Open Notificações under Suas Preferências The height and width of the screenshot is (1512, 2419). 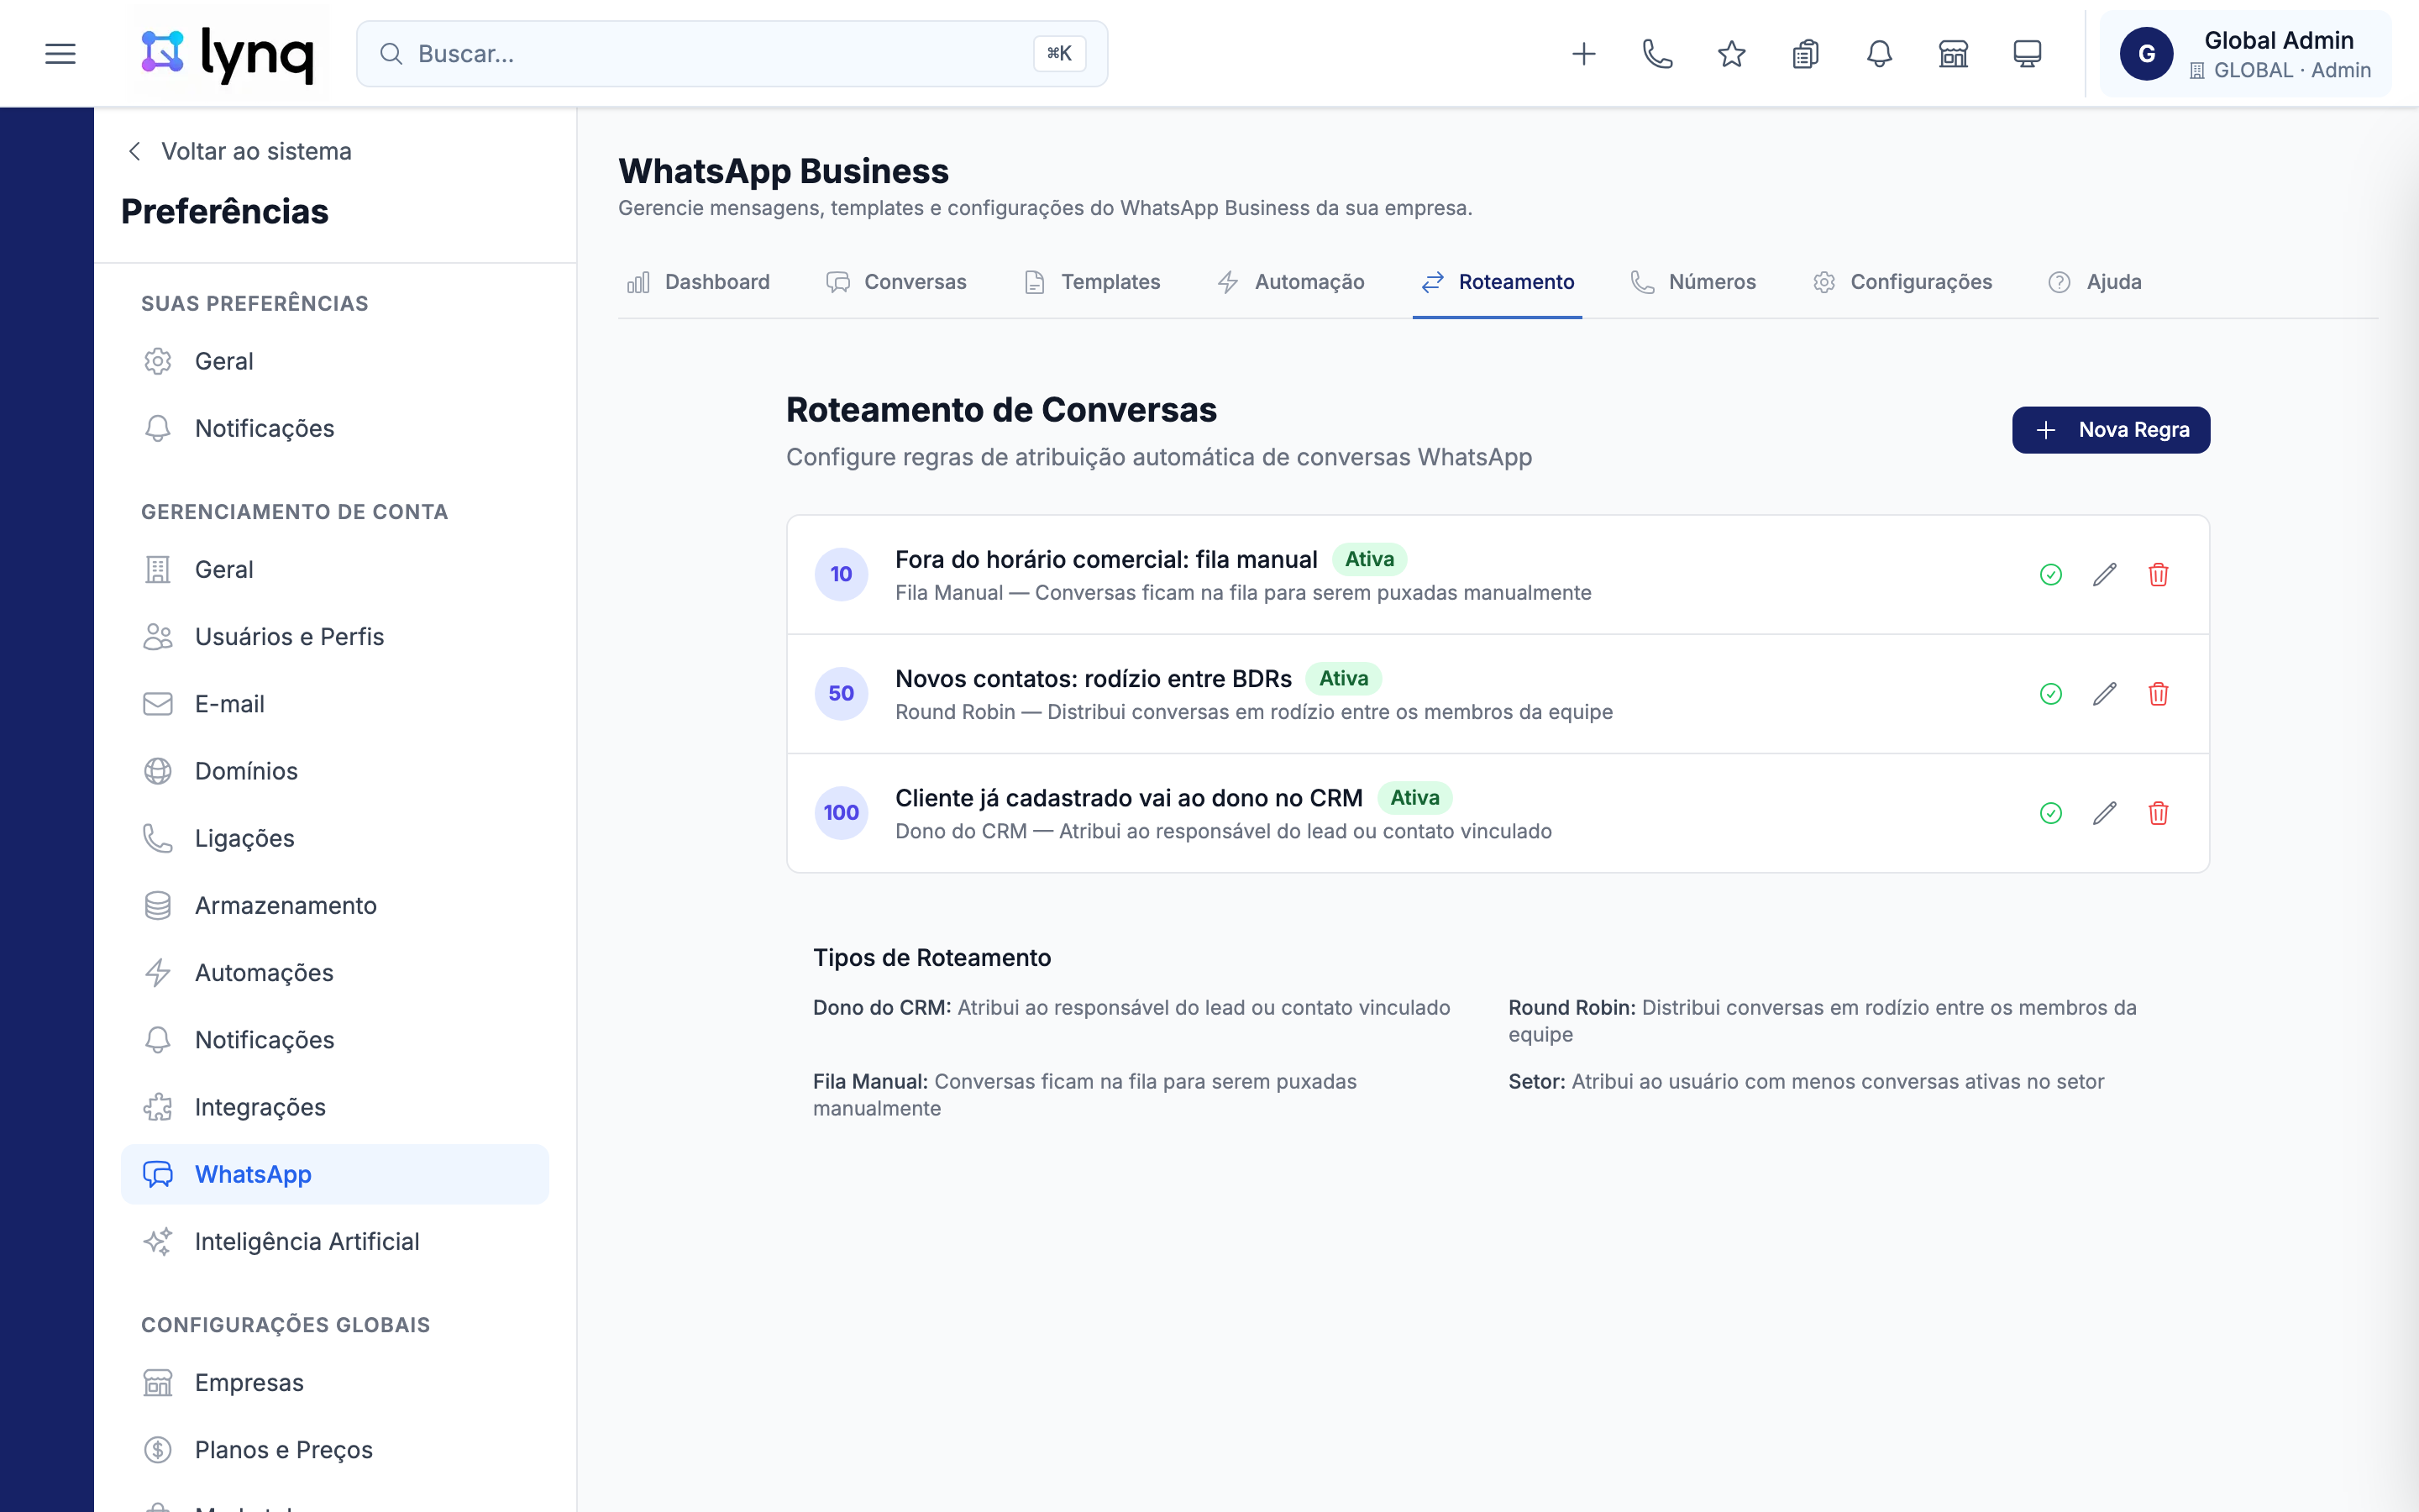(335, 428)
